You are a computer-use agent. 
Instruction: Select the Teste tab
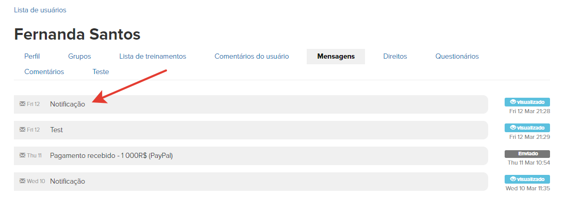[101, 71]
